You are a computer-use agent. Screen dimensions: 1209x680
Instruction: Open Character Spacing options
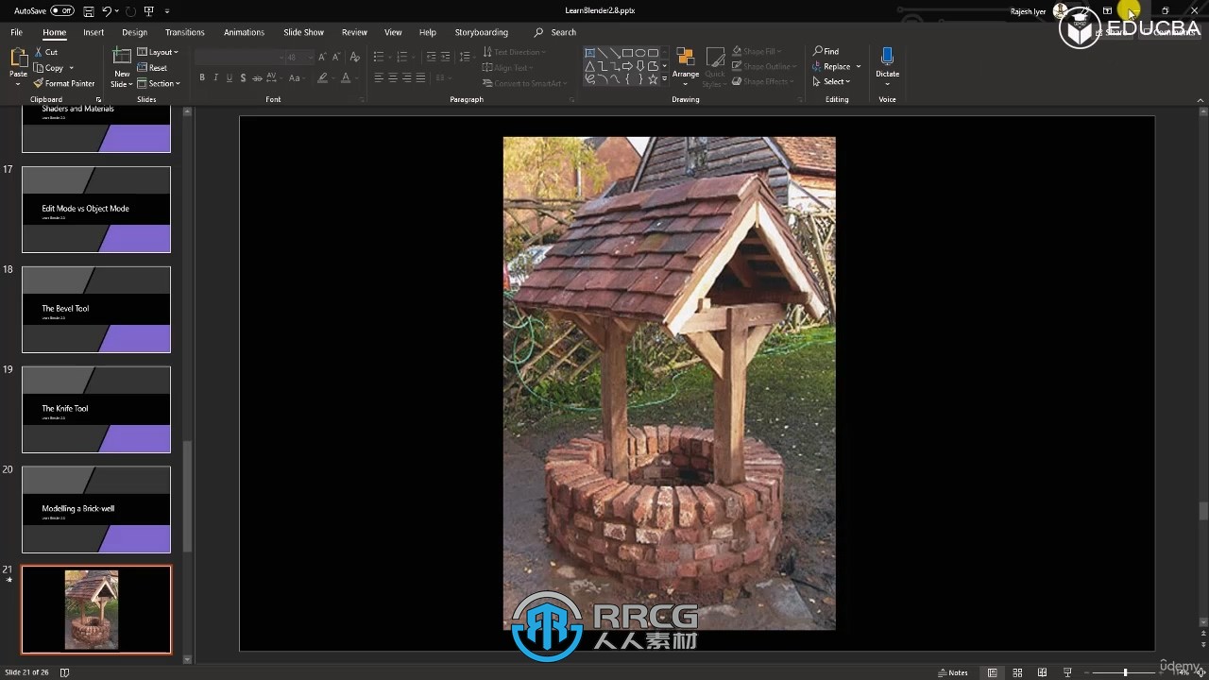pos(274,78)
